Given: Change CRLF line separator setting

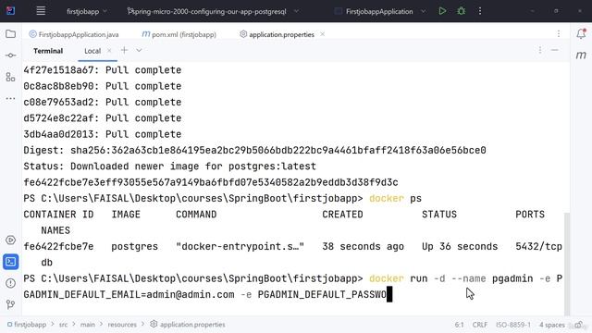Looking at the screenshot, I should point(480,325).
